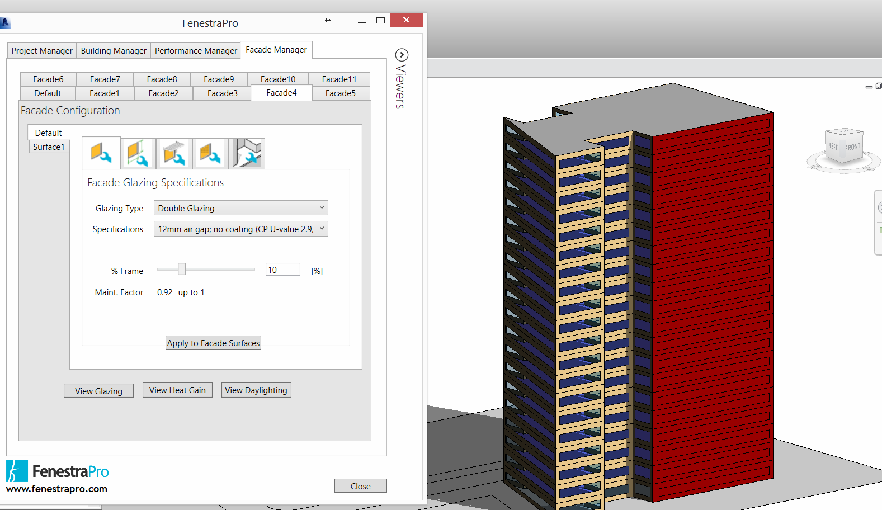882x510 pixels.
Task: Click the Maint. Factor value 0.92
Action: tap(165, 292)
